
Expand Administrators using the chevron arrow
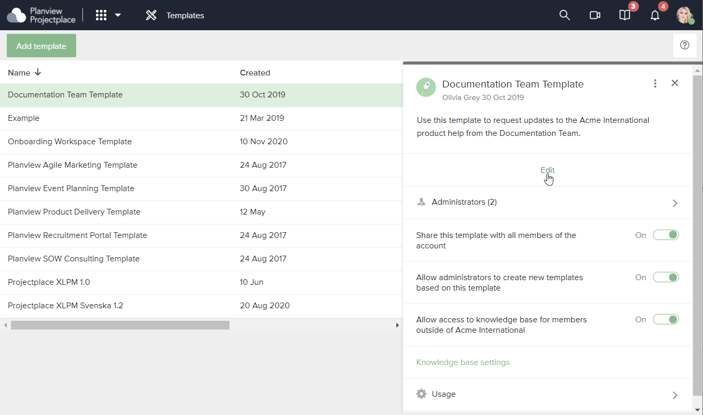click(675, 203)
